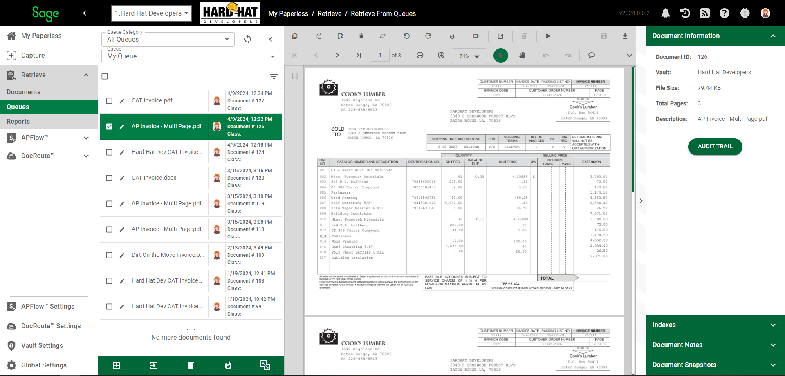The height and width of the screenshot is (376, 785).
Task: Uncheck Document # 126 checkbox
Action: 109,127
